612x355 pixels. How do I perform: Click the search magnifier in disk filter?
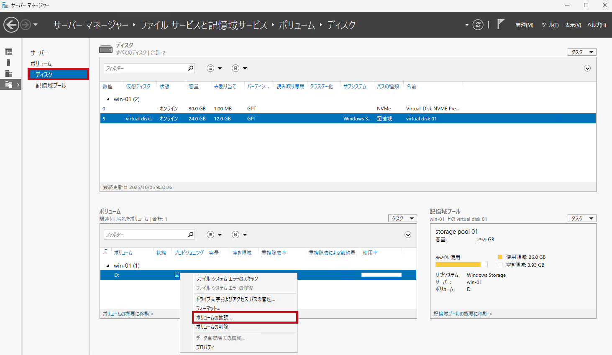(191, 68)
